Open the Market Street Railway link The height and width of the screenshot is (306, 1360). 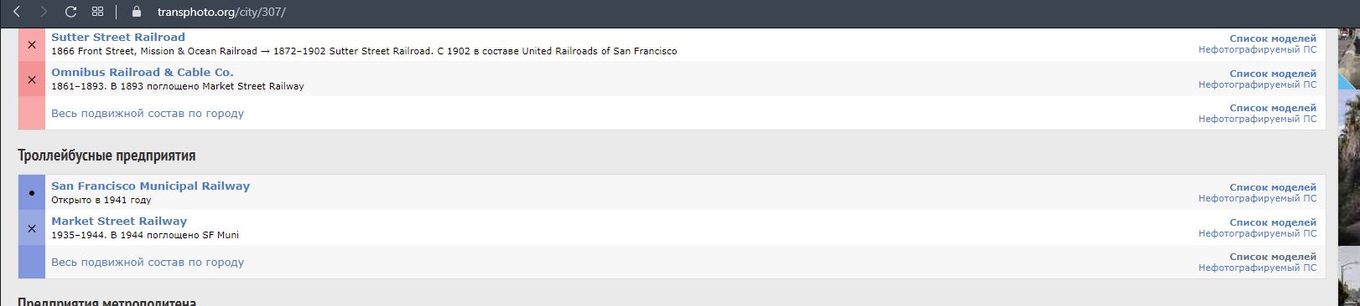click(x=119, y=222)
